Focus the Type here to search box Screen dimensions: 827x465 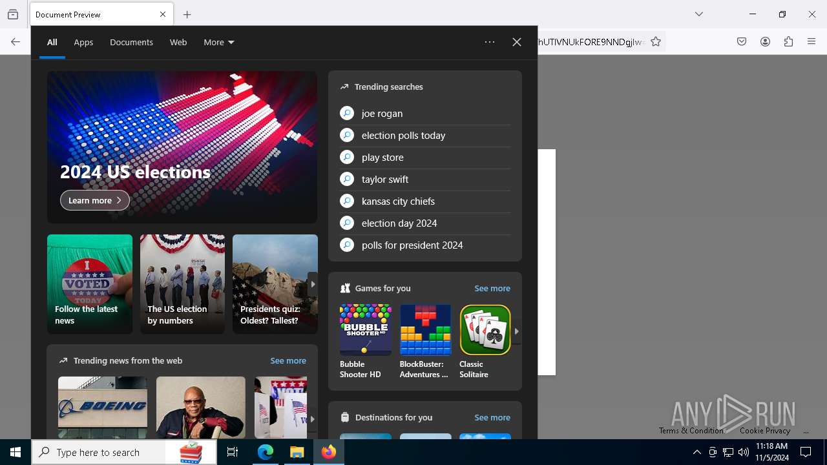[125, 452]
